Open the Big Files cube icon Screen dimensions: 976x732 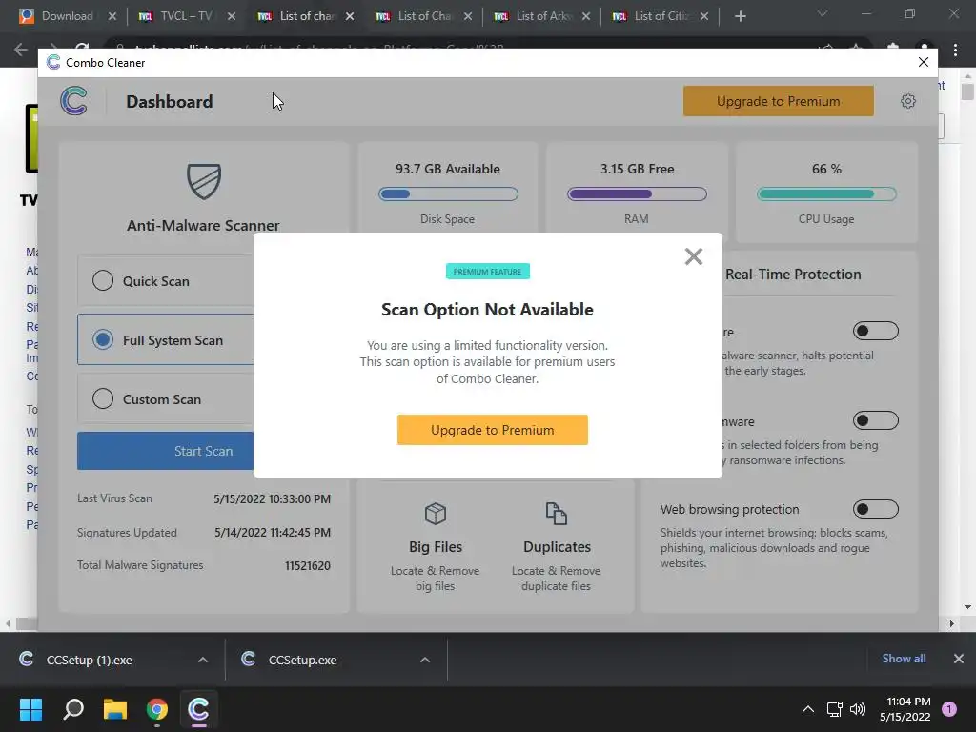tap(435, 514)
